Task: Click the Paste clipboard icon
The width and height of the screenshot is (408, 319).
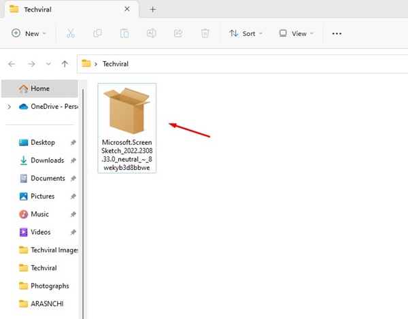Action: point(124,33)
